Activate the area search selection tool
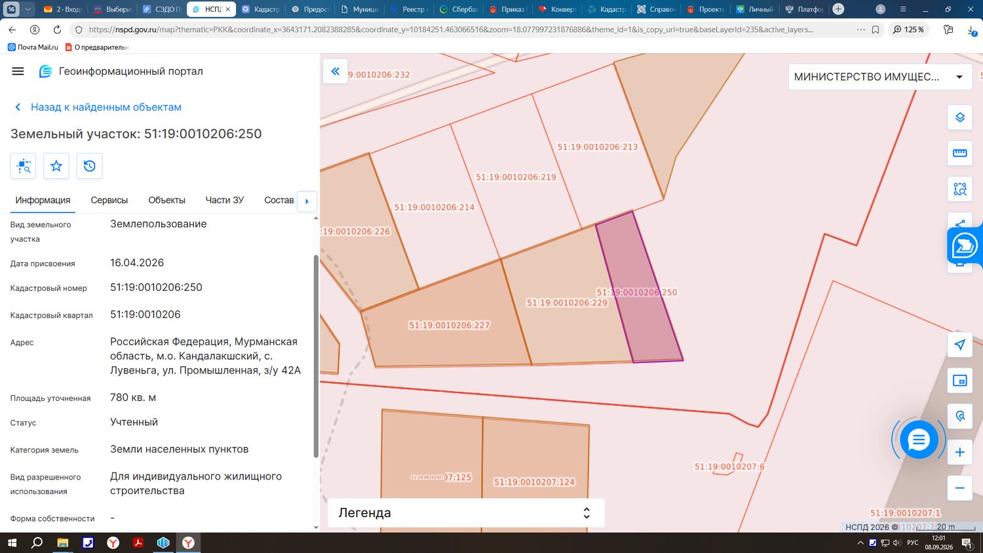 coord(960,189)
